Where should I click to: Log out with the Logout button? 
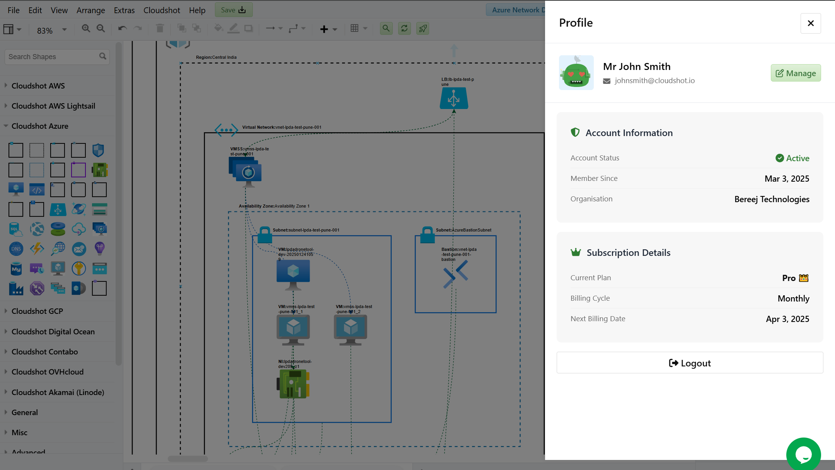coord(690,363)
